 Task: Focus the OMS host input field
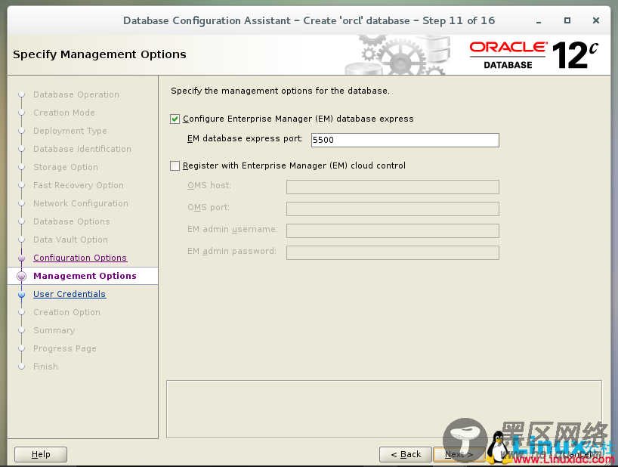coord(393,187)
